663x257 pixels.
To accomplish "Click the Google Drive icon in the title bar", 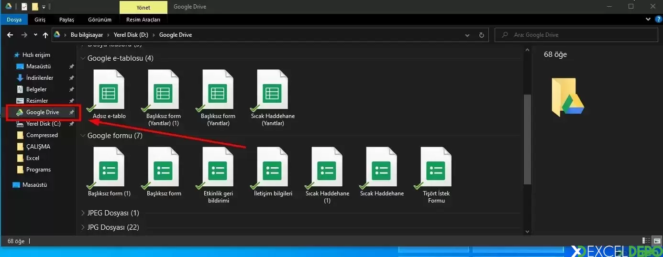I will pyautogui.click(x=9, y=7).
